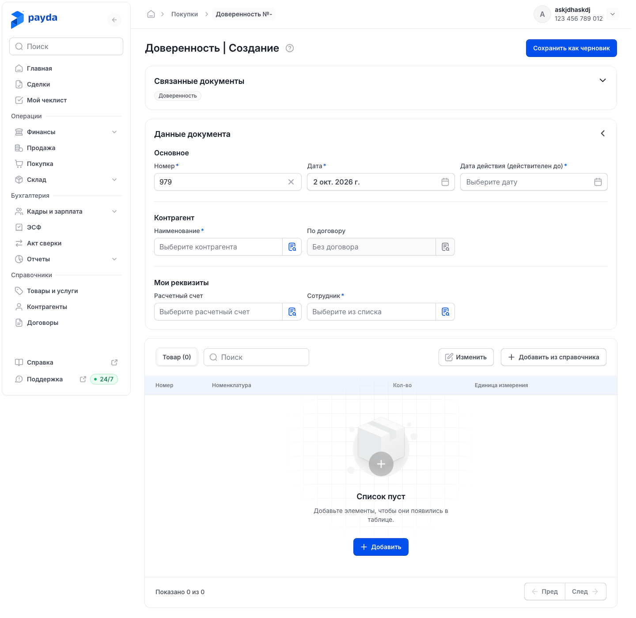Screen dimensions: 636x618
Task: Open calendar icon in Дата field
Action: (445, 182)
